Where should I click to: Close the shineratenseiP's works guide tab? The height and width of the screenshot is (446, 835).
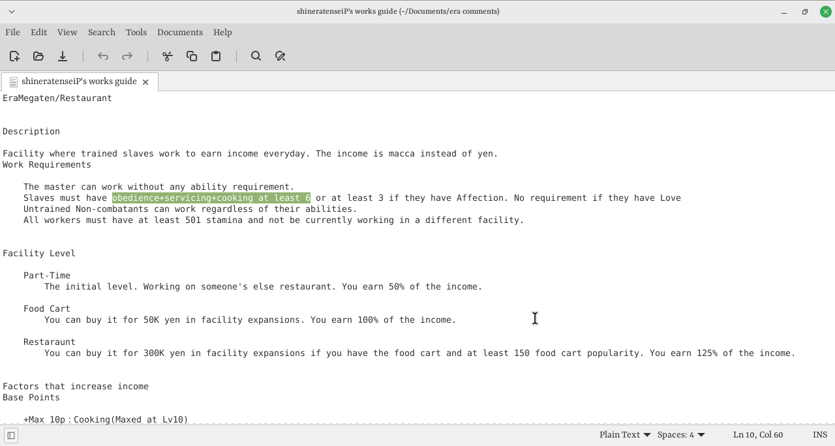pos(145,82)
